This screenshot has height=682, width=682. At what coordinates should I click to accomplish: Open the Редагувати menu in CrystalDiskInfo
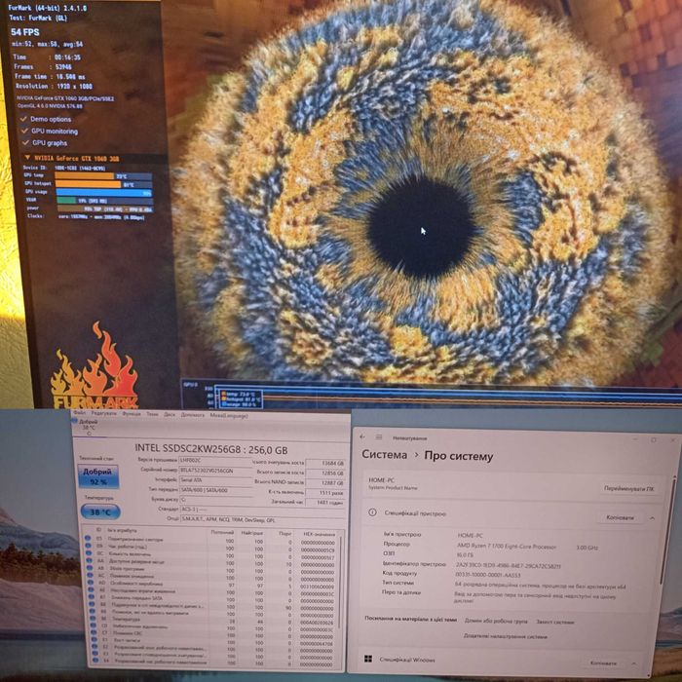click(x=104, y=414)
